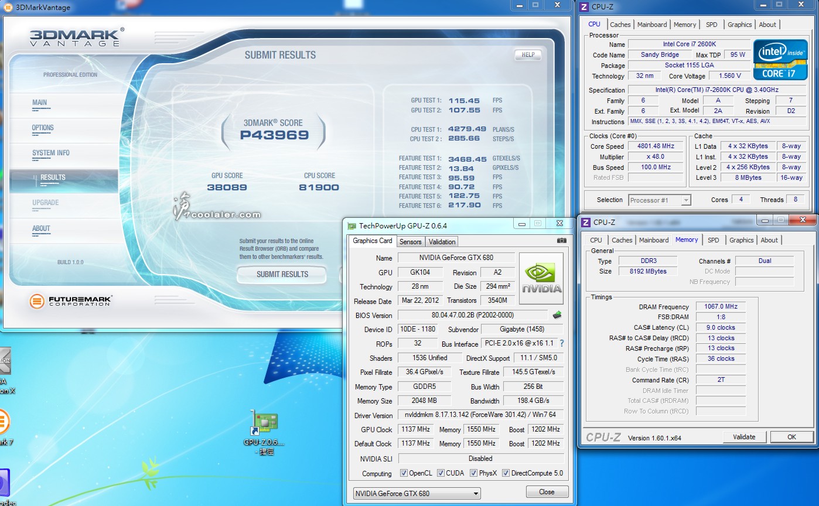Open SYSTEM INFO in 3DMark sidebar
This screenshot has width=819, height=506.
click(51, 153)
